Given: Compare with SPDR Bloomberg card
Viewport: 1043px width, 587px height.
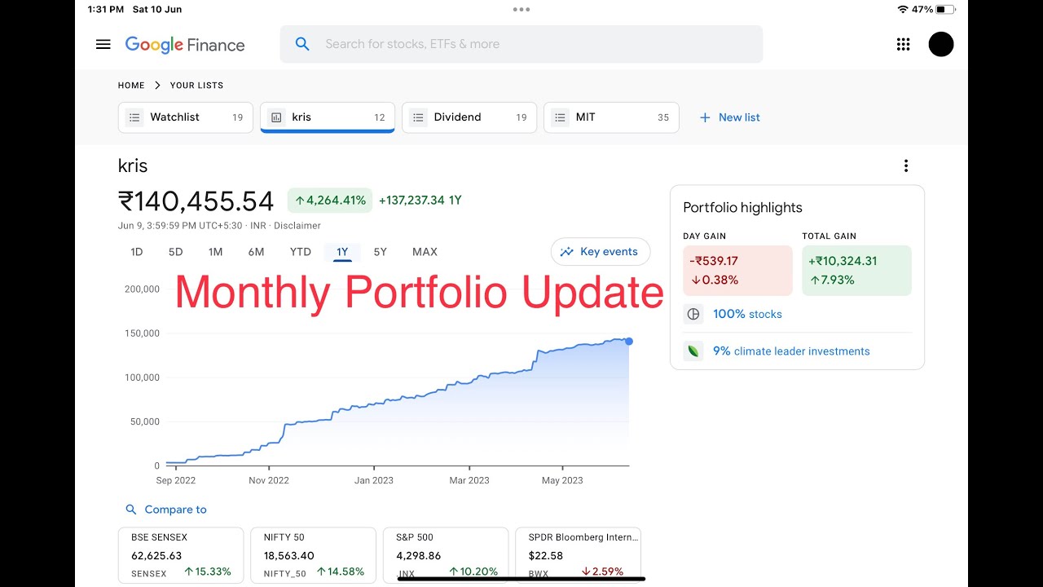Looking at the screenshot, I should point(579,555).
